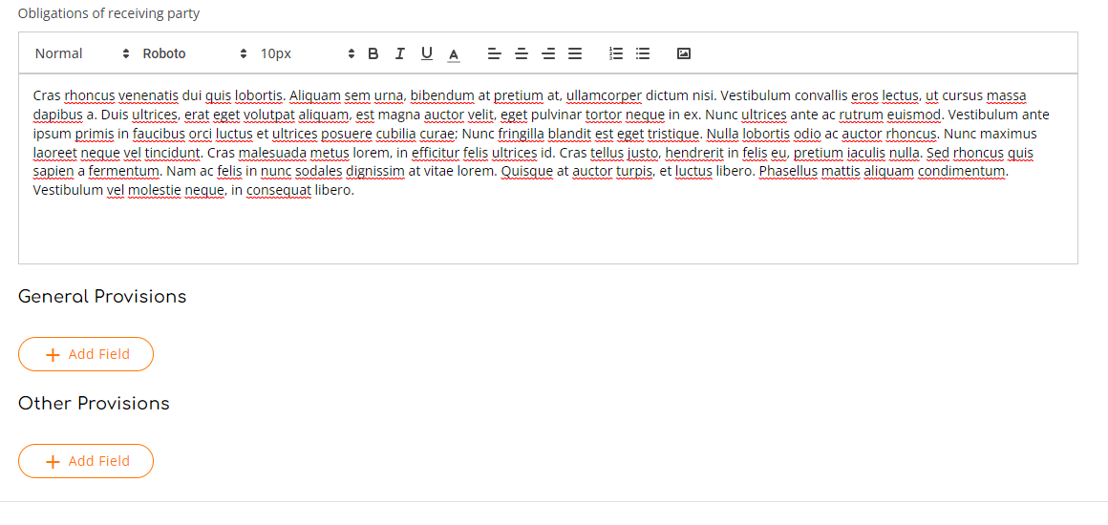This screenshot has height=525, width=1108.
Task: Click the 'Obligations of receiving party' label
Action: pos(109,13)
